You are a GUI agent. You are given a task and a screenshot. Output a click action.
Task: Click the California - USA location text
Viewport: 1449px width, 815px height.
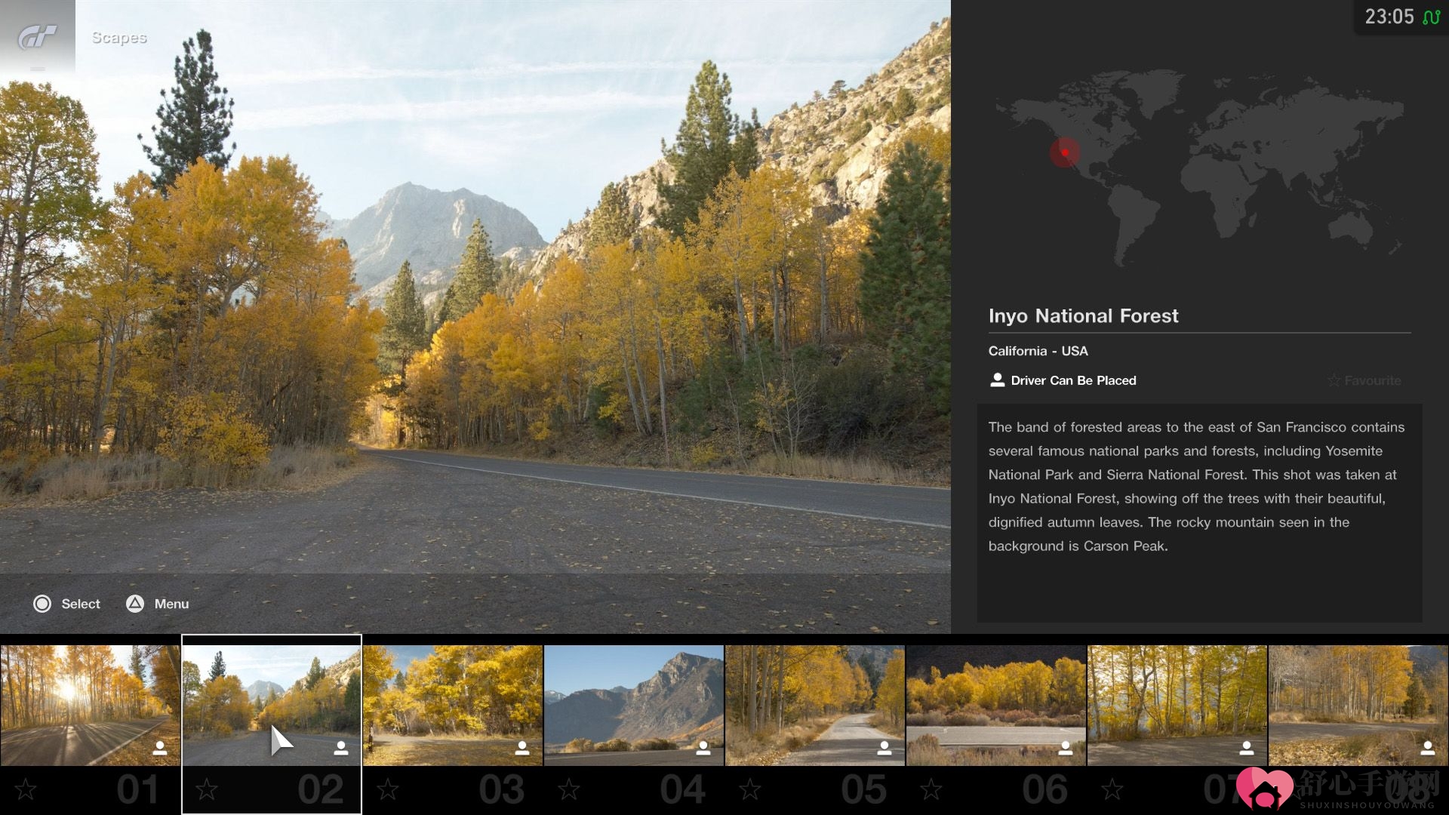(x=1038, y=351)
